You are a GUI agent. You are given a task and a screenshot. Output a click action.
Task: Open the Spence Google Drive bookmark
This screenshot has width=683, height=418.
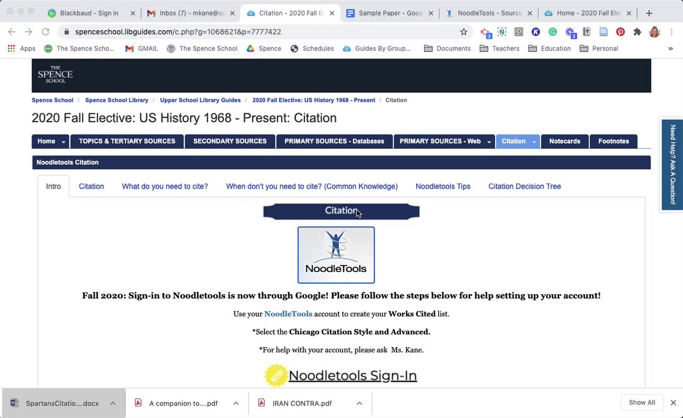[264, 49]
